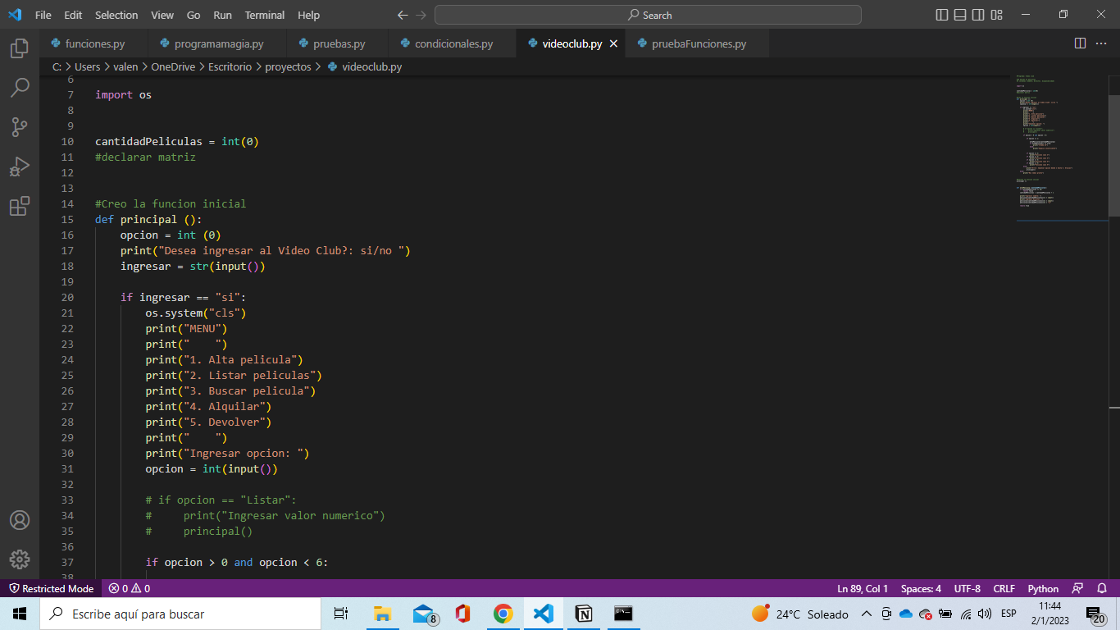The image size is (1120, 630).
Task: Open errors and warnings problems indicator
Action: click(130, 588)
